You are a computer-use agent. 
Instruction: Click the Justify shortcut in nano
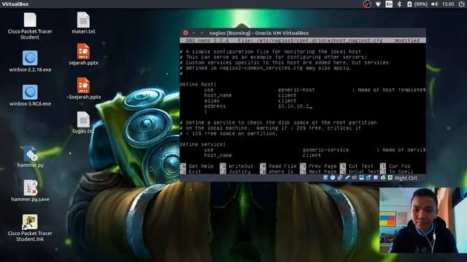[x=235, y=172]
